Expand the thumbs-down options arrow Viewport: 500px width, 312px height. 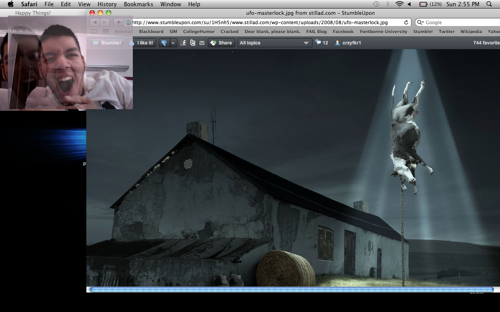(x=173, y=43)
